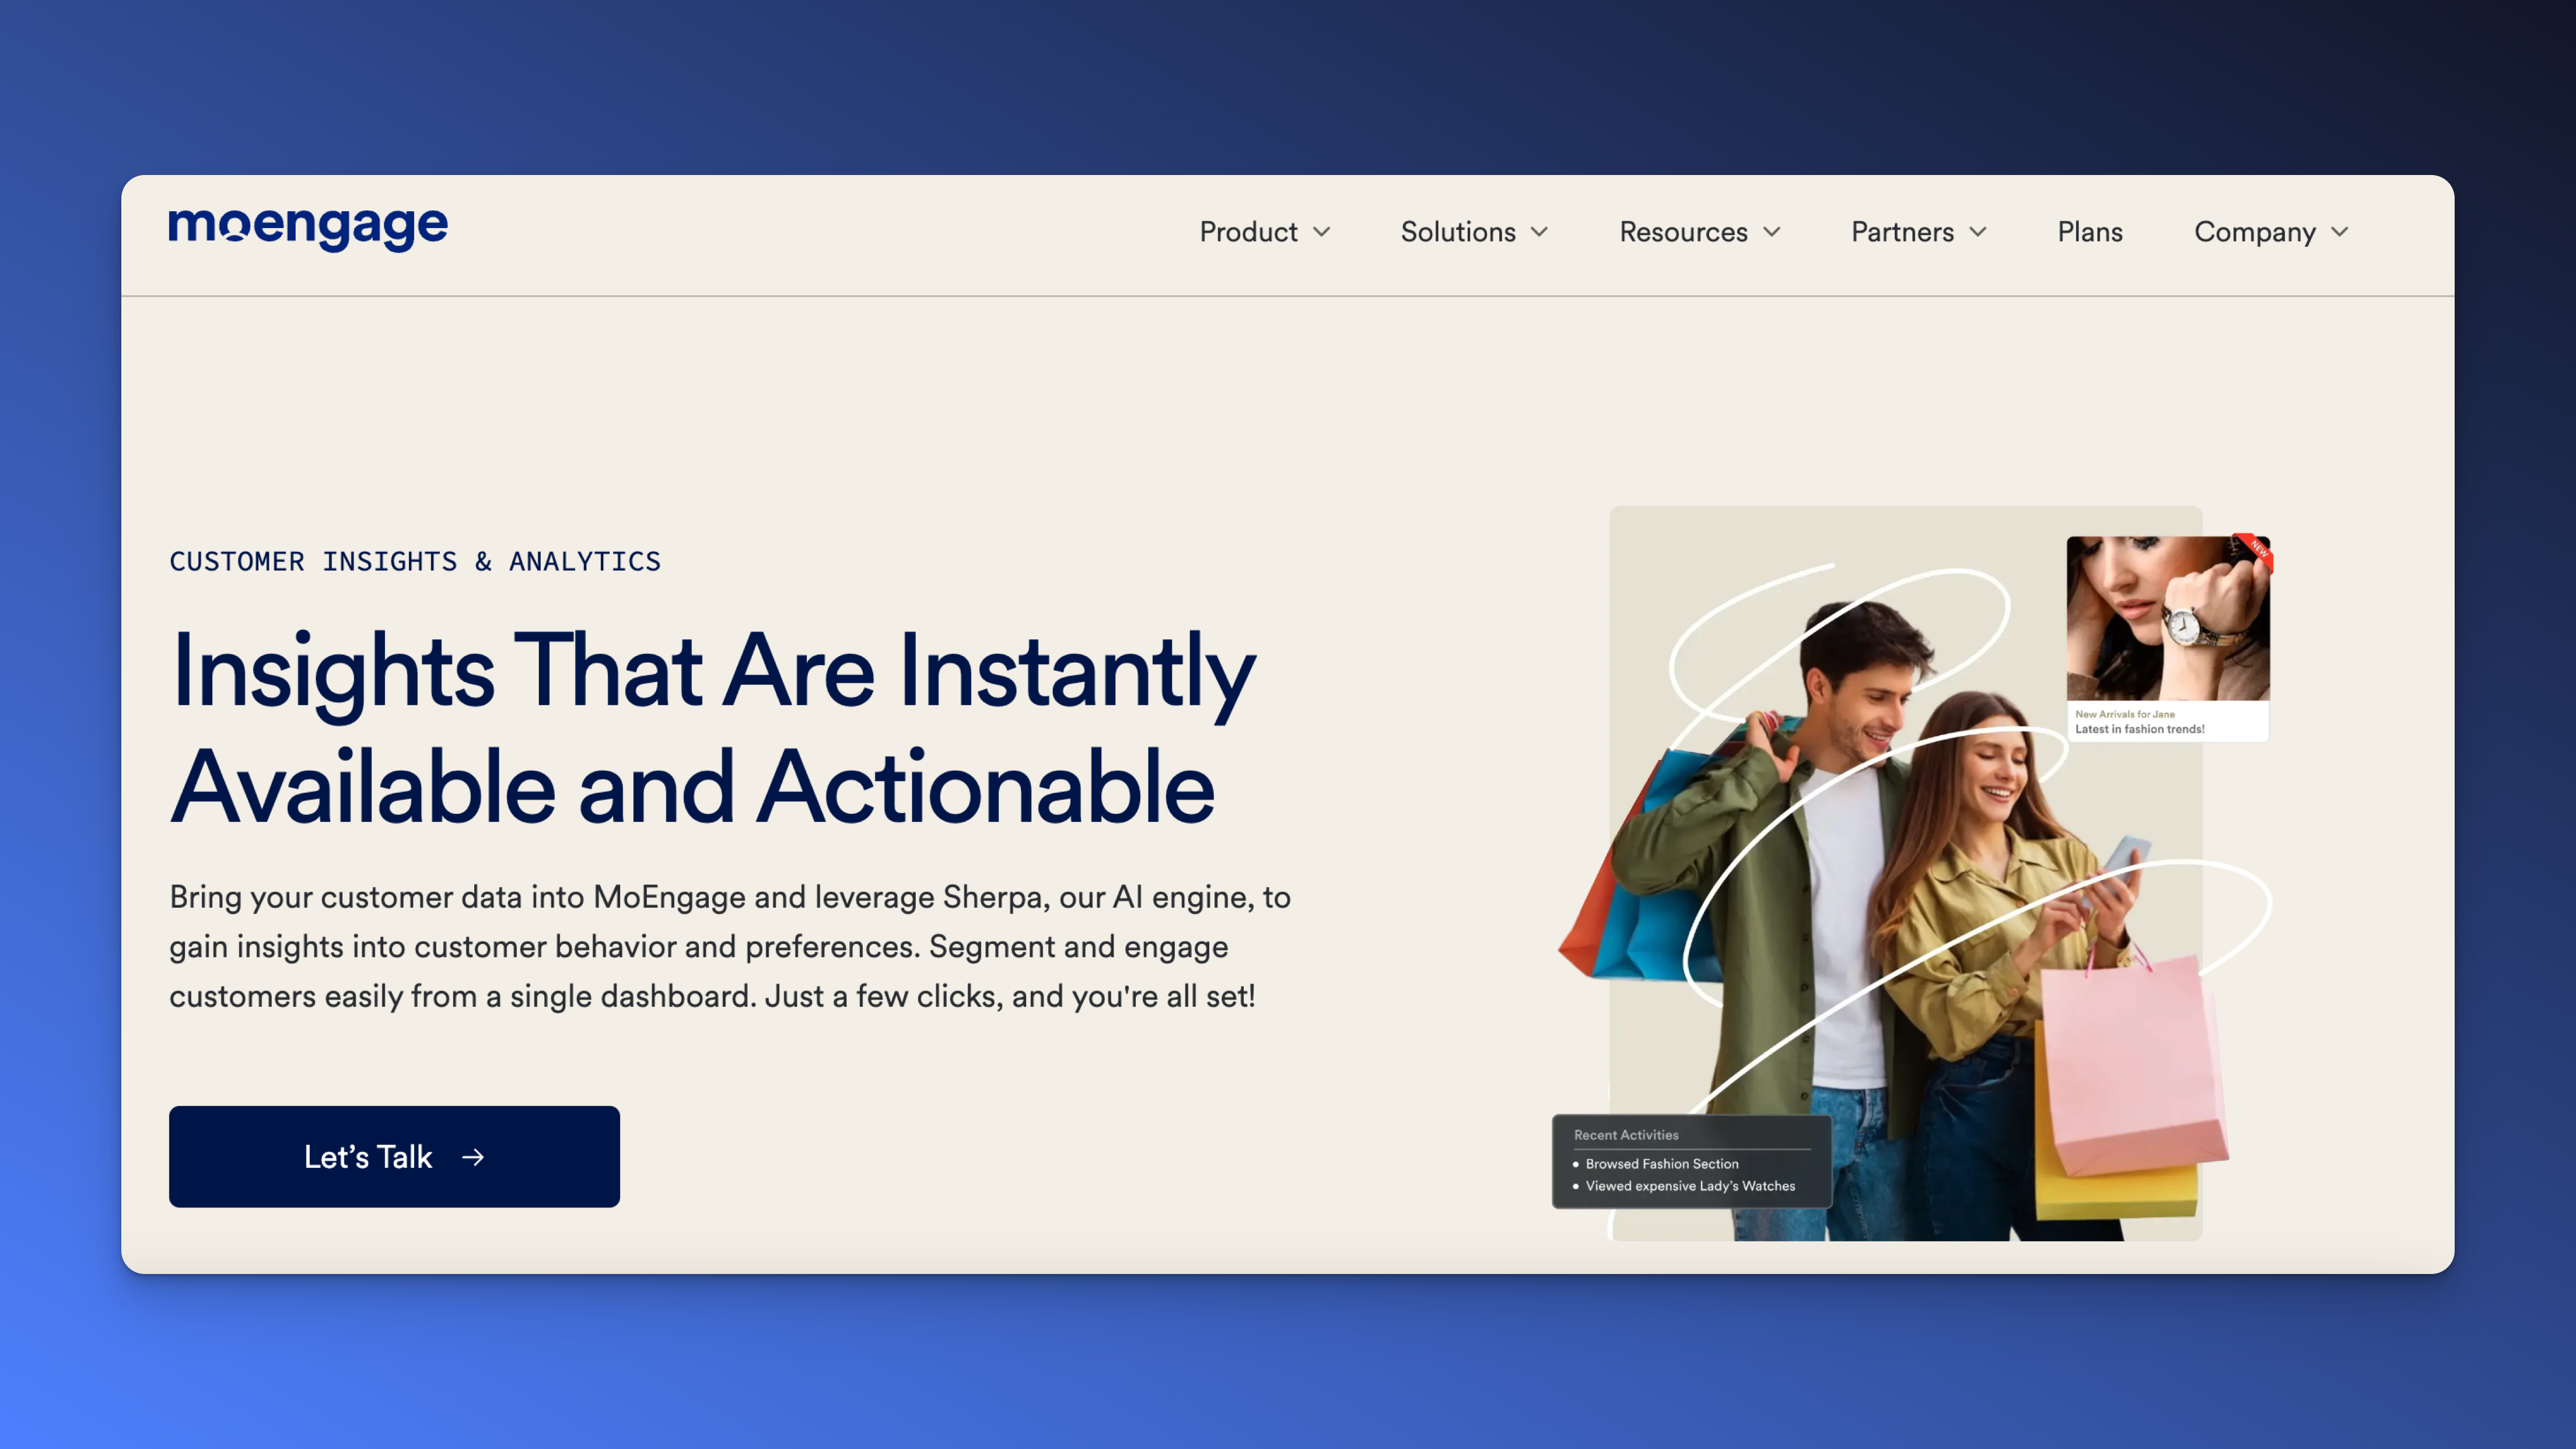Click the Resources dropdown chevron
Viewport: 2576px width, 1449px height.
point(1771,233)
